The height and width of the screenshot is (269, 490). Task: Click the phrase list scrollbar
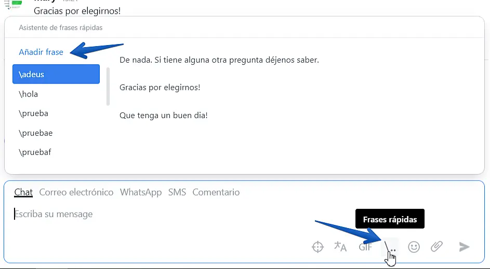point(108,87)
